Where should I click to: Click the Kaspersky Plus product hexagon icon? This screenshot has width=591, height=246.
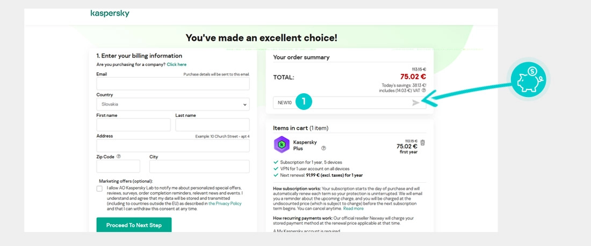[282, 145]
